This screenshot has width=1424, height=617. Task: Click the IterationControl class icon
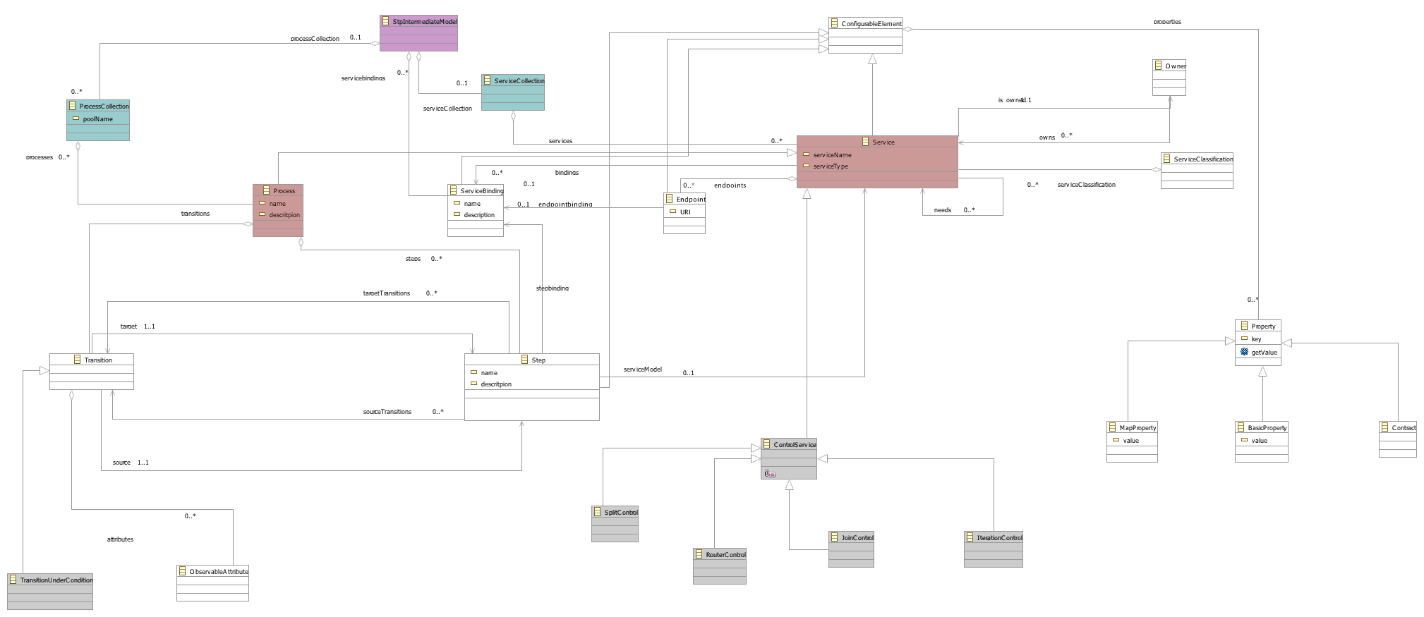pyautogui.click(x=970, y=537)
